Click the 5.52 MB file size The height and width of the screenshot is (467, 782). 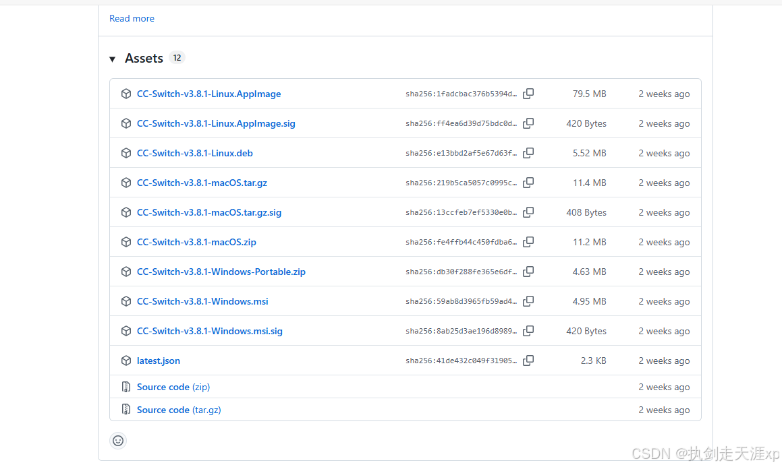[x=590, y=153]
